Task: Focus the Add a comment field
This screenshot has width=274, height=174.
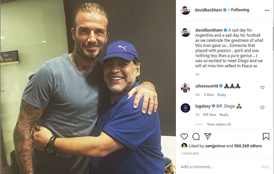Action: pos(216,167)
